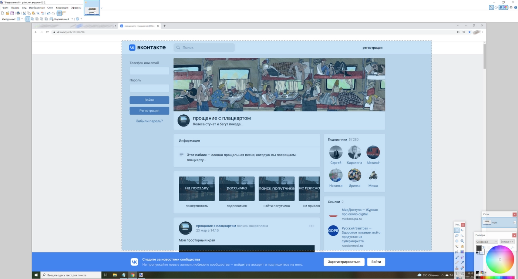Open the Файл menu
Viewport: 518px width, 279px height.
coord(5,7)
